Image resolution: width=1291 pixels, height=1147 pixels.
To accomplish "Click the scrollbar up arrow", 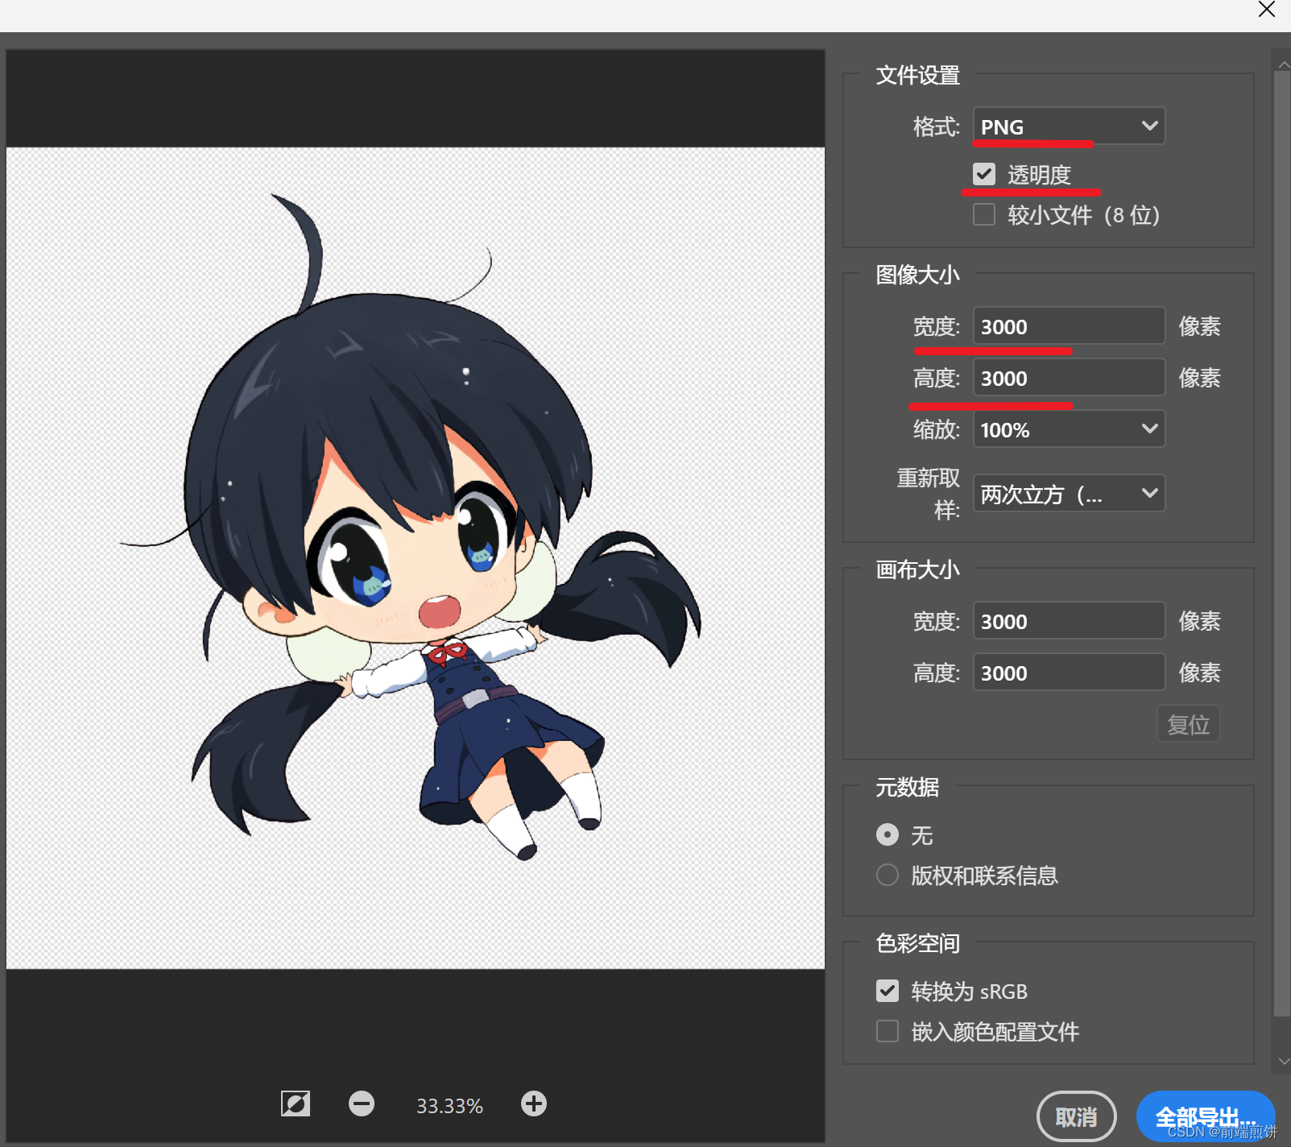I will (1282, 64).
